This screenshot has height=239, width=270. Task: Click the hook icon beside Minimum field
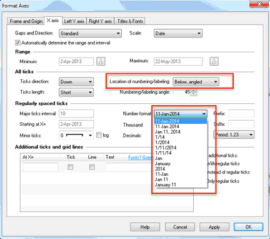pyautogui.click(x=101, y=61)
